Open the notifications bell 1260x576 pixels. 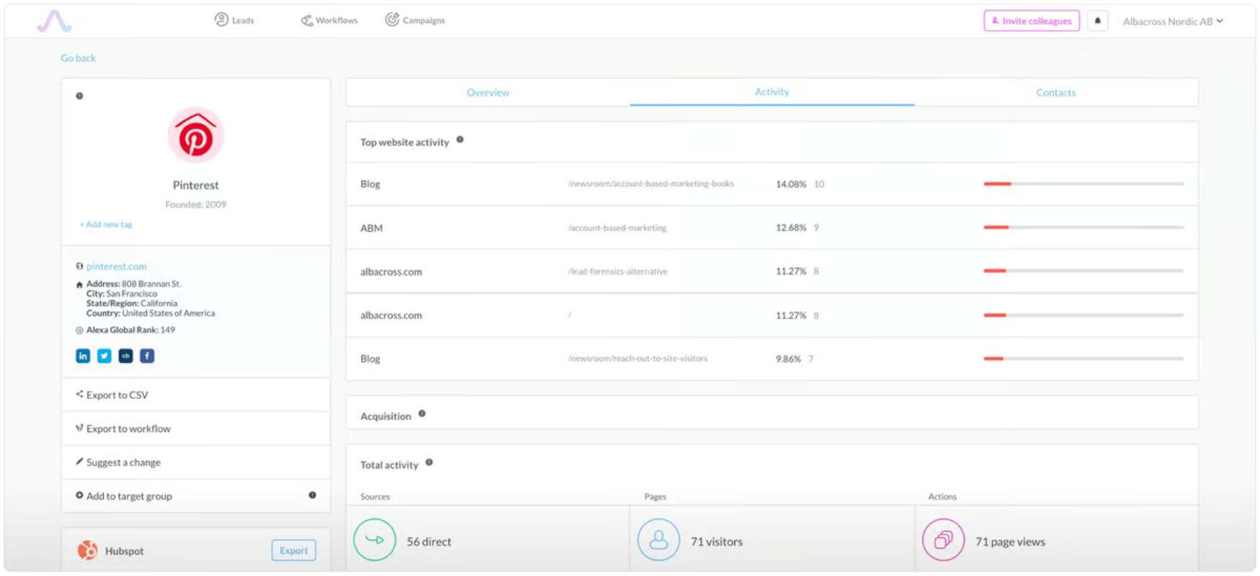(1097, 21)
